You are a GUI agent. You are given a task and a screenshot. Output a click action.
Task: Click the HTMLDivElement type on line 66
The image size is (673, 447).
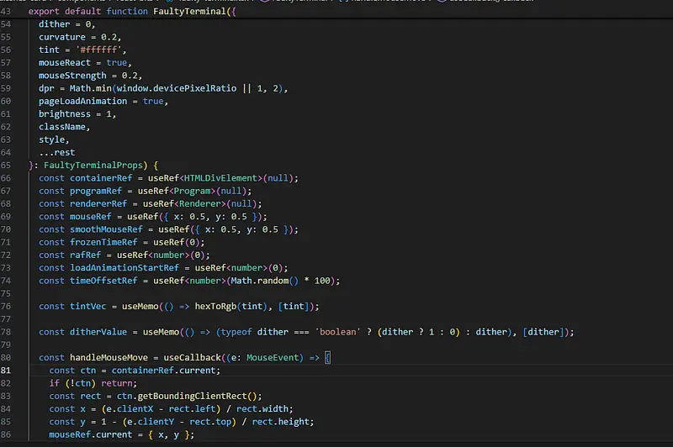click(220, 178)
